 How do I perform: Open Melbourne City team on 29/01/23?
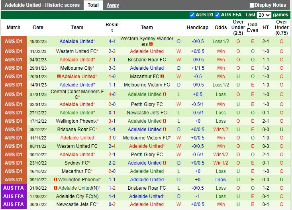[77, 68]
